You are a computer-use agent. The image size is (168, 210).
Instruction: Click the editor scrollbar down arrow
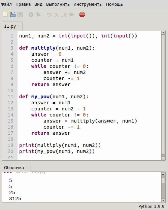(163, 158)
